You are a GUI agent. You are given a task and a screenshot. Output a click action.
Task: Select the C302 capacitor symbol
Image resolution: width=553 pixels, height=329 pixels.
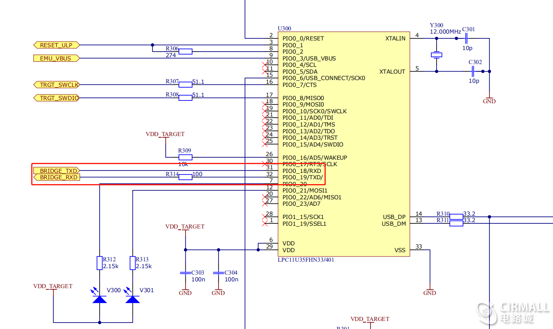pos(473,71)
